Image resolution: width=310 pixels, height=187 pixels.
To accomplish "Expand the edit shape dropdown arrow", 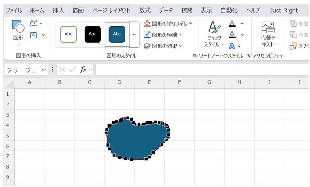I will click(x=41, y=23).
